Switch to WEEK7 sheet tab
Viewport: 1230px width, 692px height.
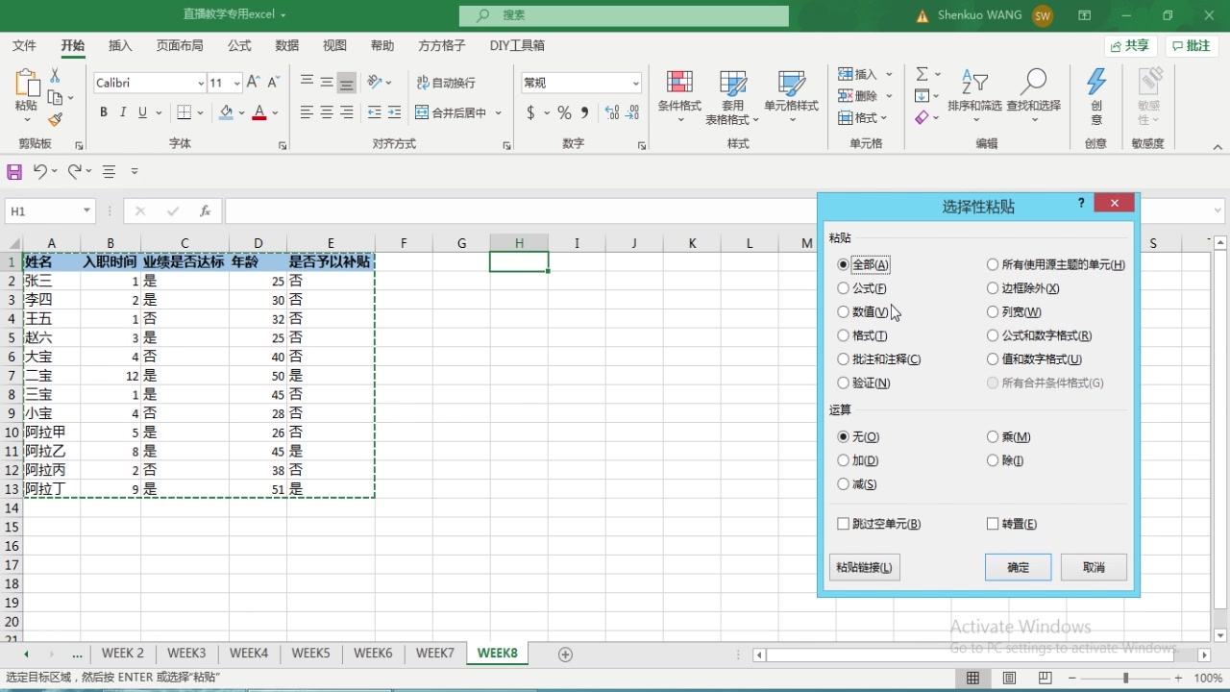click(434, 654)
